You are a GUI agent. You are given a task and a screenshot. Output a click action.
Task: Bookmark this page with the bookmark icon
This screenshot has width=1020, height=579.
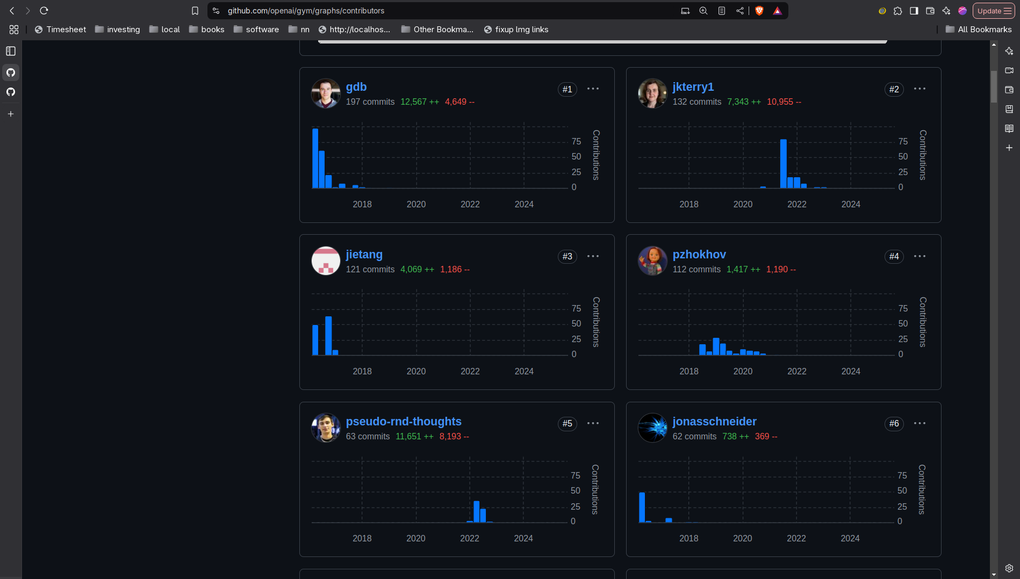(195, 11)
